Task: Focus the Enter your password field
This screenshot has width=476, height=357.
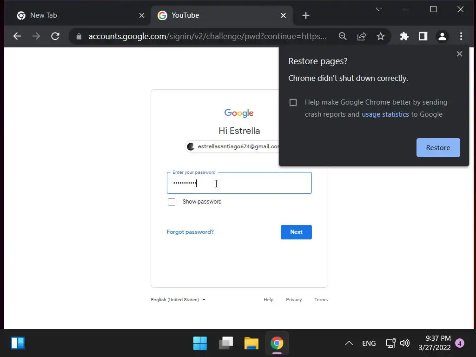Action: (239, 183)
